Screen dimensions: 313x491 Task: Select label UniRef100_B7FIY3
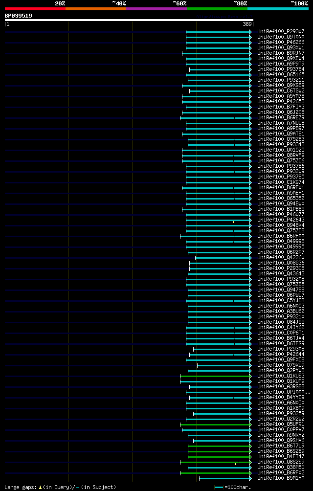pyautogui.click(x=281, y=107)
